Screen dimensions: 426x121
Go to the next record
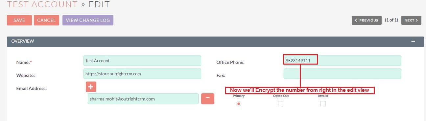coord(411,20)
